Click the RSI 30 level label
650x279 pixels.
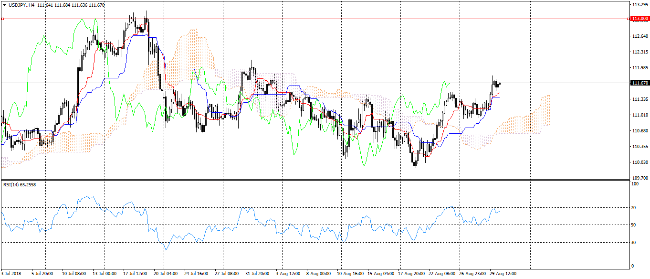pos(634,243)
